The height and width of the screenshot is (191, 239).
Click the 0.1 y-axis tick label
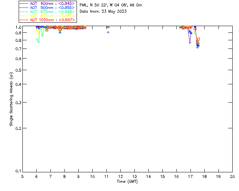18,171
